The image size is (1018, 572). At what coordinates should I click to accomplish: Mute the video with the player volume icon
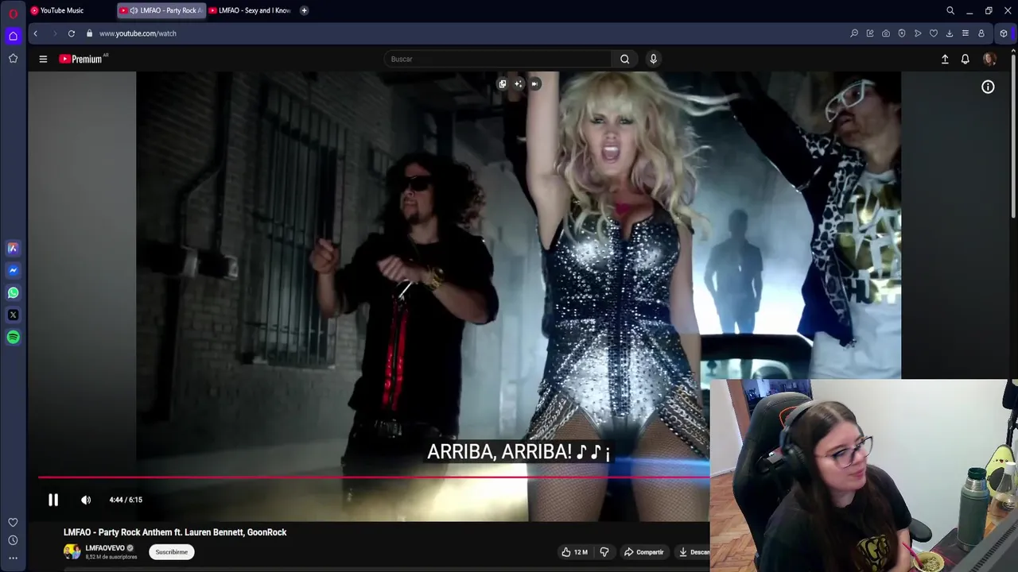pos(86,500)
